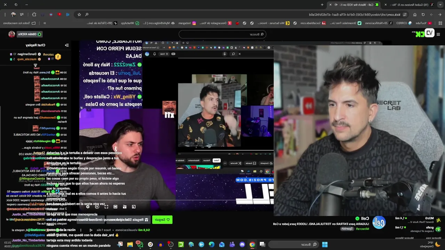The width and height of the screenshot is (445, 250).
Task: Click the Spanish language tag
Action: coord(346,228)
